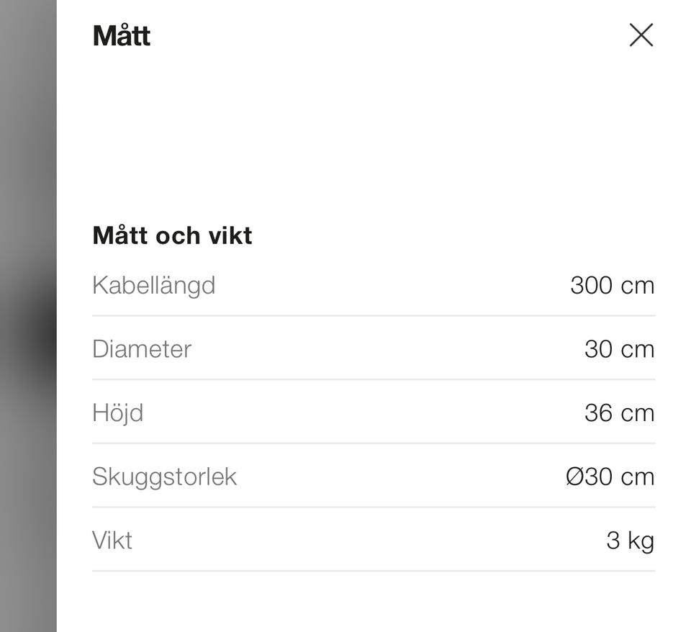Select the 30 cm Diameter value

[x=619, y=349]
